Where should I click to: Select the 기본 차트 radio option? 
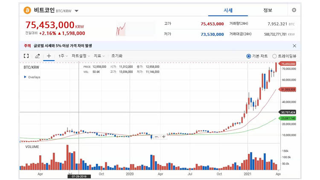pos(249,56)
